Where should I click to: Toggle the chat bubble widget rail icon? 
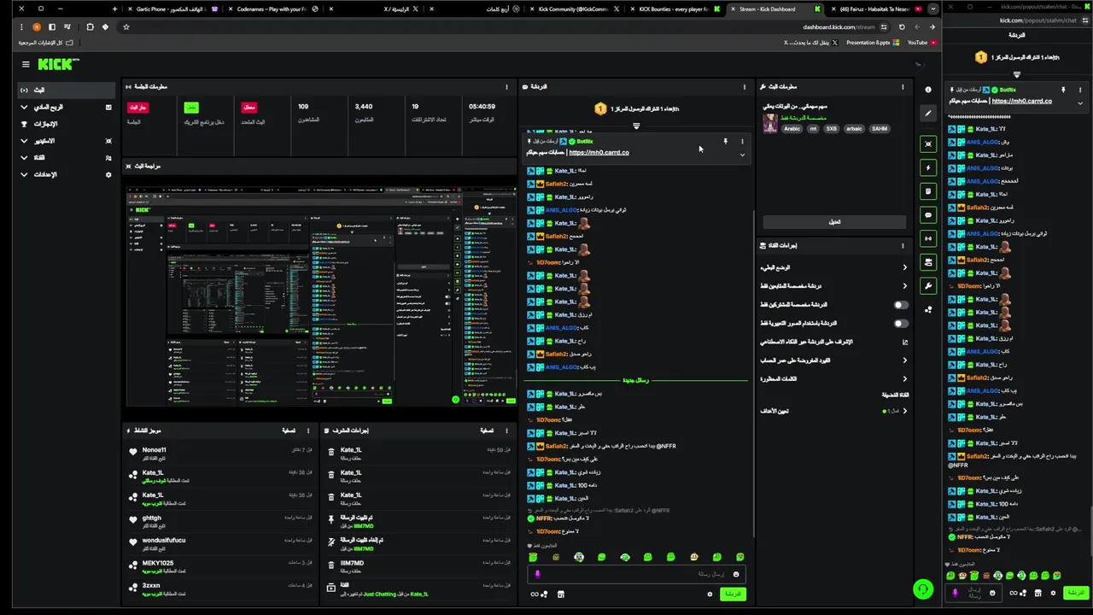click(x=928, y=214)
